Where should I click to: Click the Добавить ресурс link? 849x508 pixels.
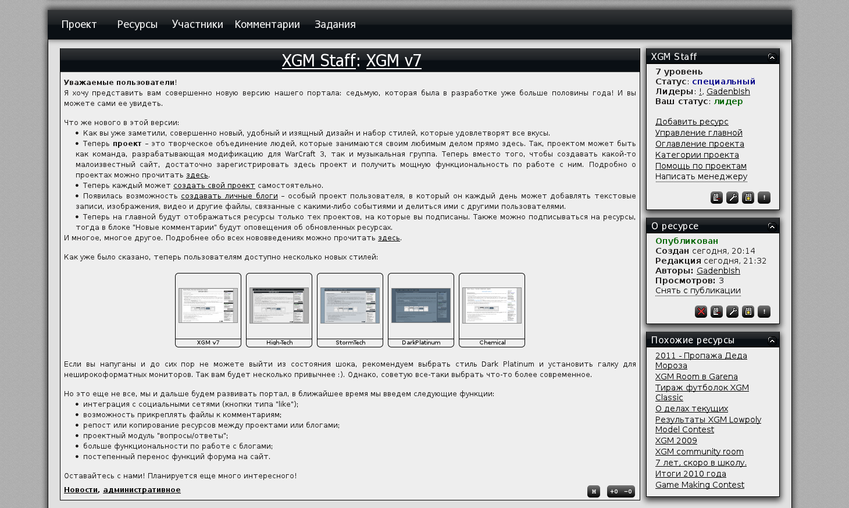692,122
